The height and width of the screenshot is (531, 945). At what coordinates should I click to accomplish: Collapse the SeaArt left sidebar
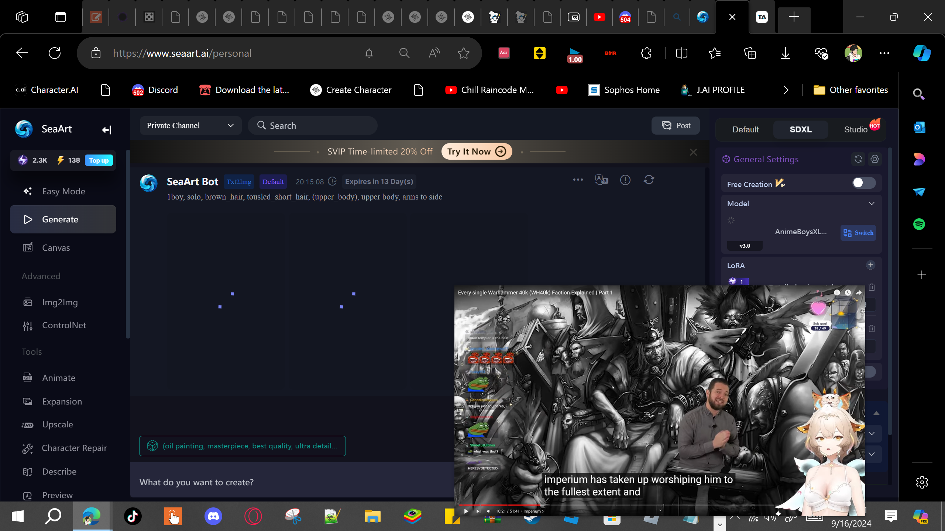(106, 130)
